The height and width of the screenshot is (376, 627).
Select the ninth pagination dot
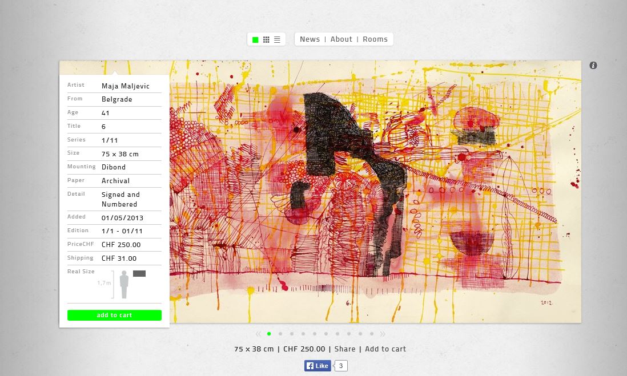click(x=360, y=334)
